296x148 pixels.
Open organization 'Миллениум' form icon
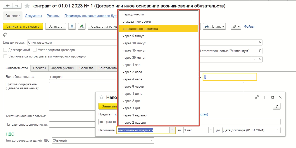pos(260,51)
